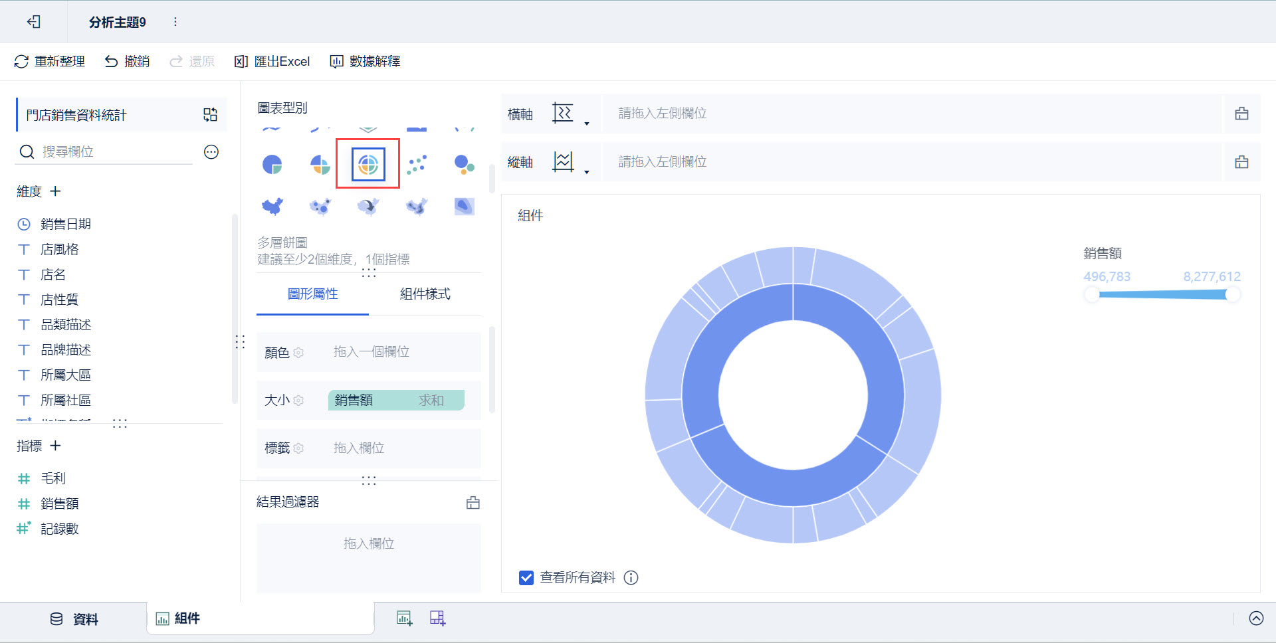This screenshot has width=1276, height=643.
Task: Click the 重新整理 refresh button
Action: pos(50,62)
